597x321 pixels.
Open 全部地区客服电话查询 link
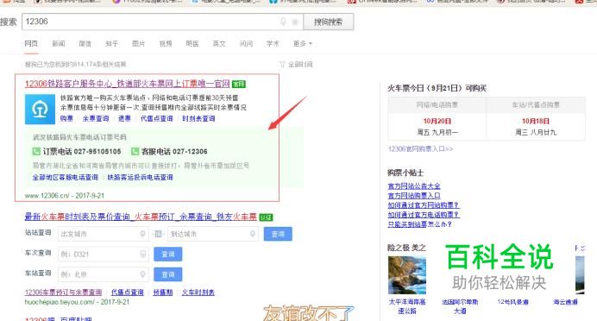click(66, 178)
